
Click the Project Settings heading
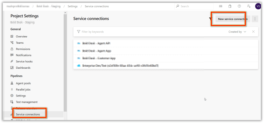(x=24, y=16)
